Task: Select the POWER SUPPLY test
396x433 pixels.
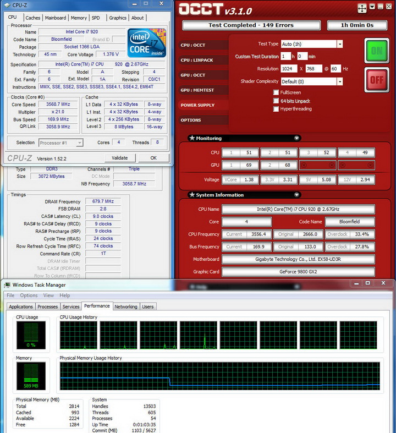Action: pyautogui.click(x=204, y=105)
